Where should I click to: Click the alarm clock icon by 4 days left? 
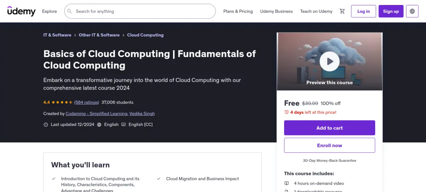[287, 112]
